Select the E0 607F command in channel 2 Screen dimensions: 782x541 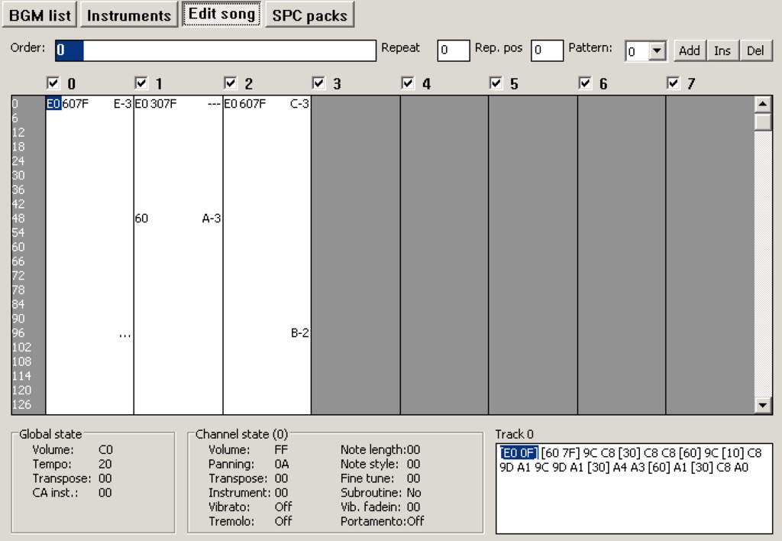(x=245, y=104)
